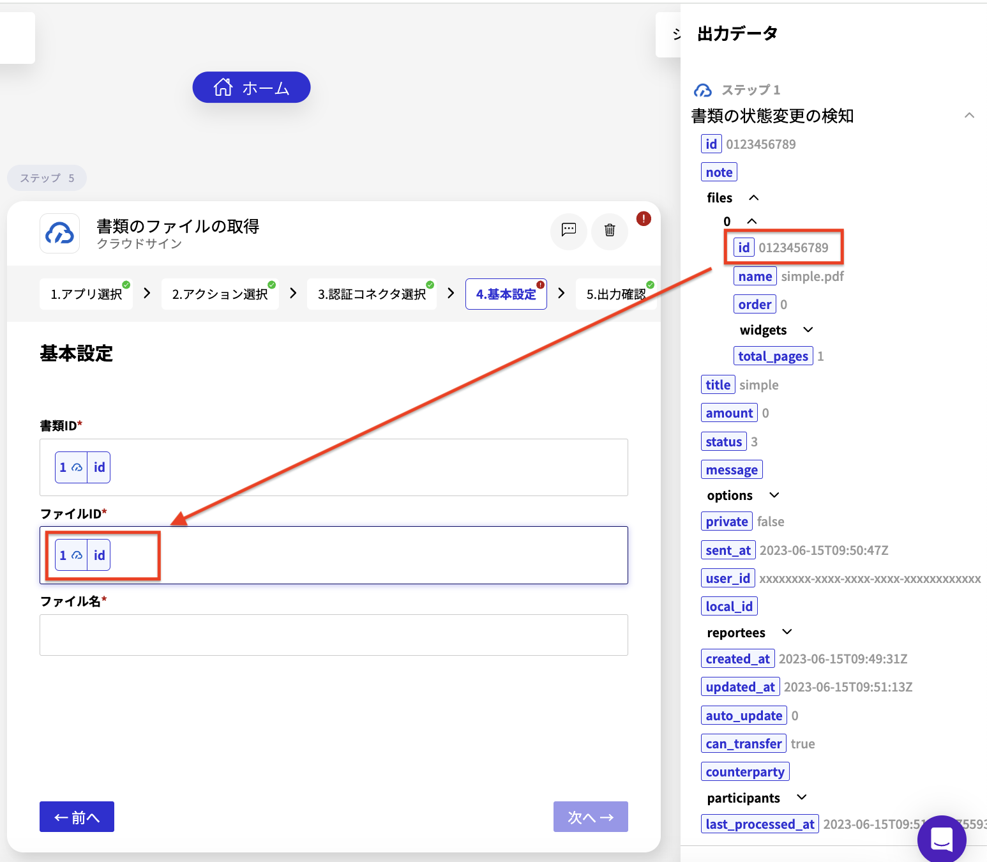Click the 前へ back button

[x=77, y=817]
